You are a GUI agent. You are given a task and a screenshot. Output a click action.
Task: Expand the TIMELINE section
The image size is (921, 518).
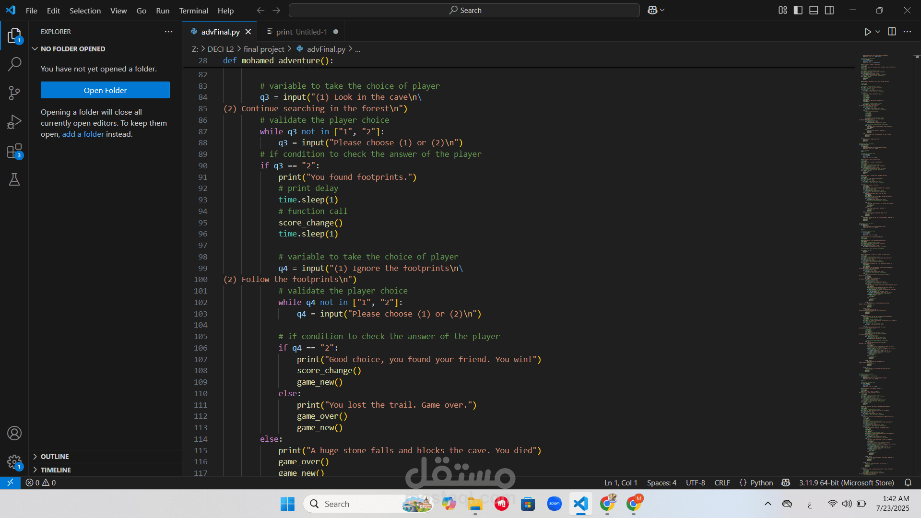coord(55,470)
